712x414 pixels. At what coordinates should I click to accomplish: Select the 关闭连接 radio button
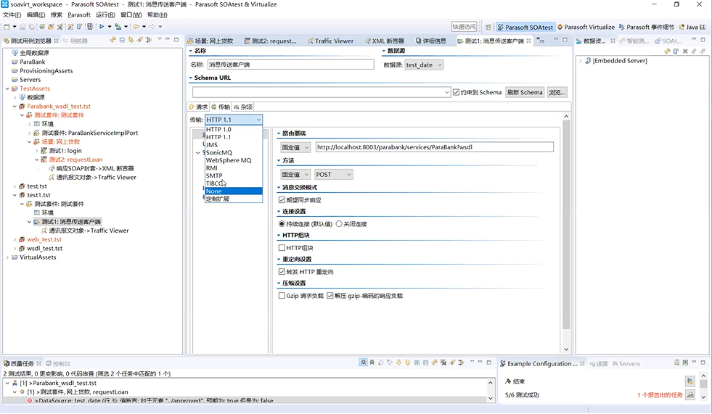pos(339,224)
